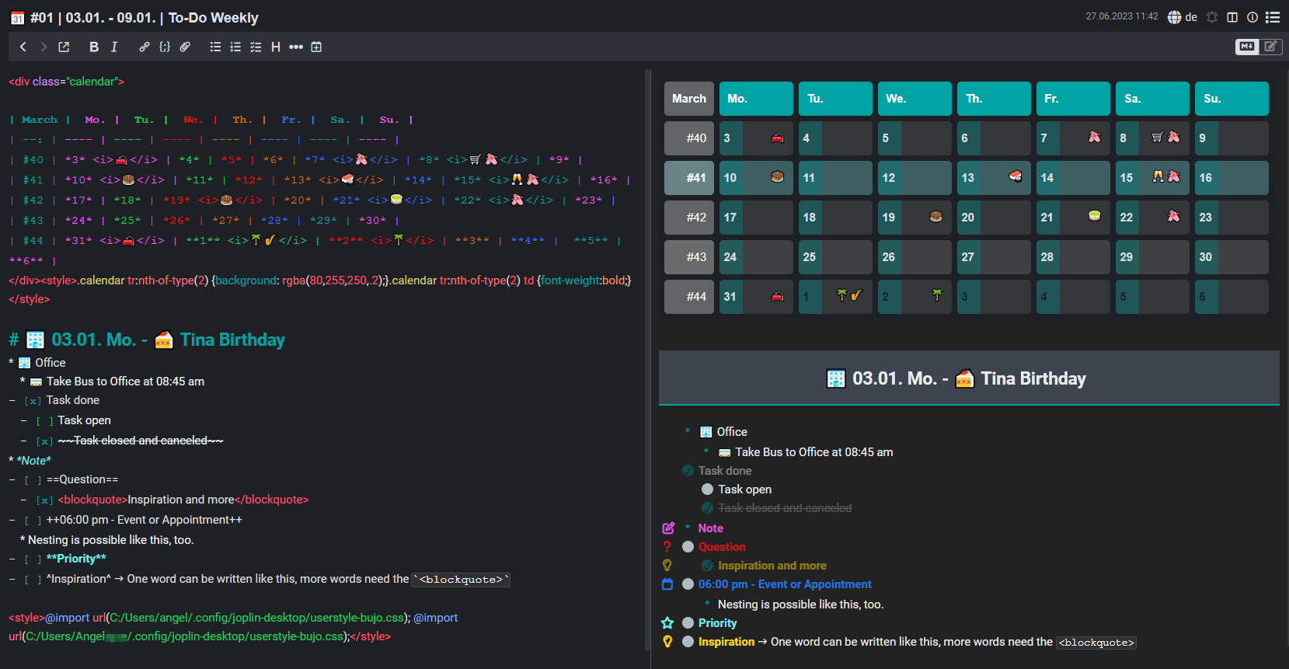
Task: Attach a file with the paperclip
Action: [x=185, y=47]
